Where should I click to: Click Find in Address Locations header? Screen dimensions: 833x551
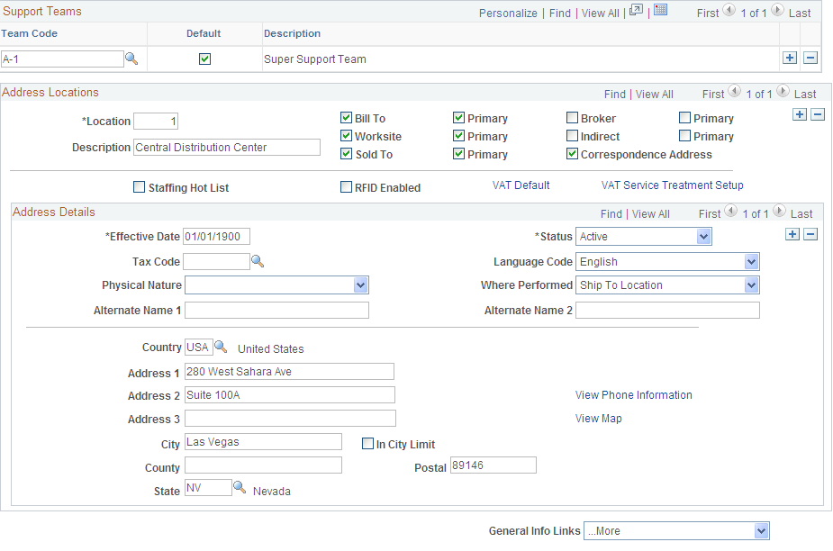615,94
